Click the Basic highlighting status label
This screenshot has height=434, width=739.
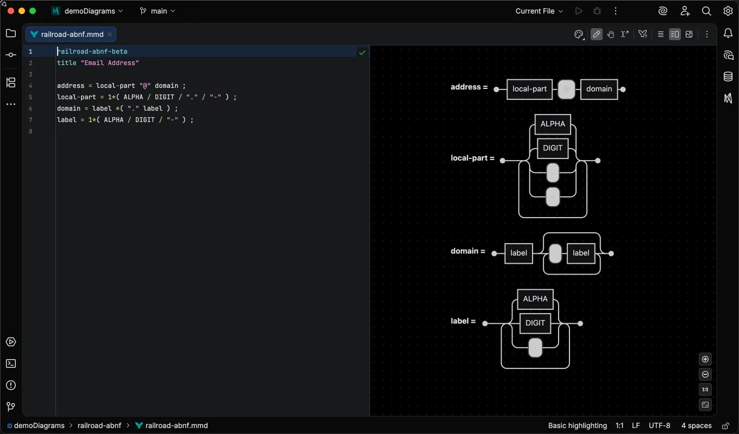[x=578, y=426]
